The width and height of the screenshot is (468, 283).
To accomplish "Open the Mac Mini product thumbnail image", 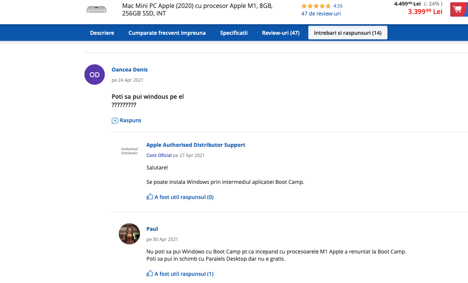I will point(96,9).
